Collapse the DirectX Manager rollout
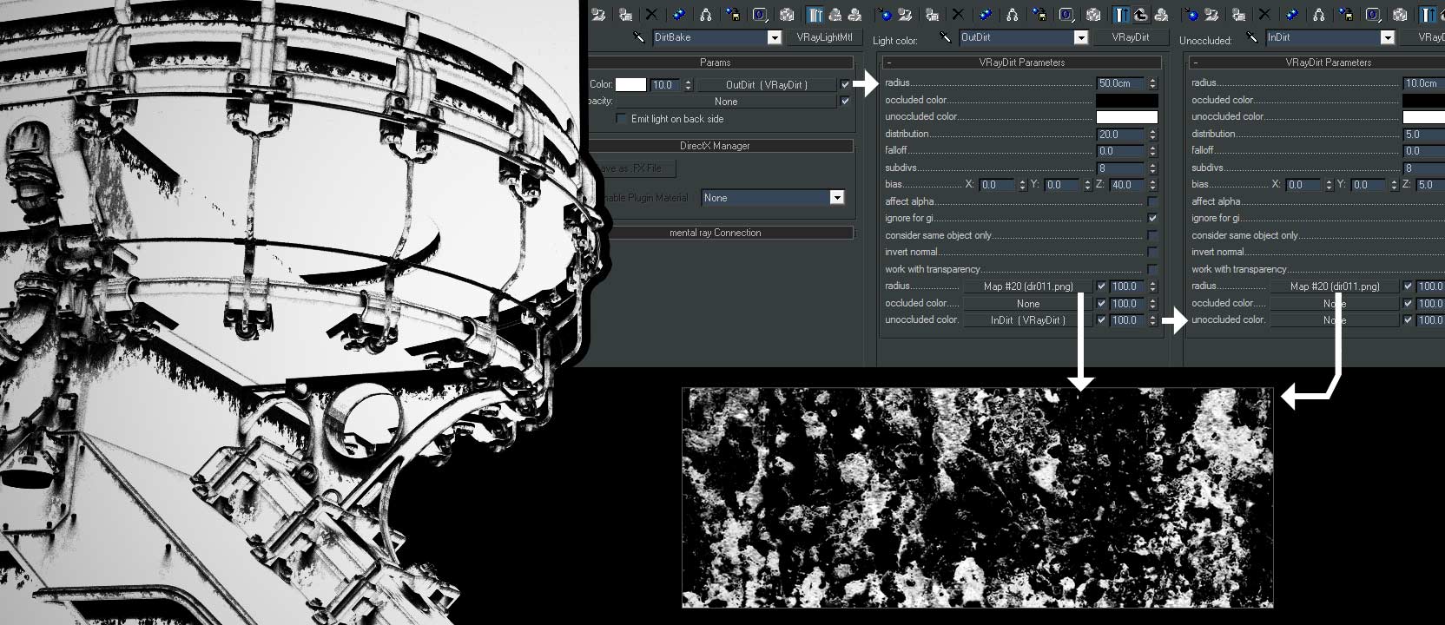 tap(714, 146)
